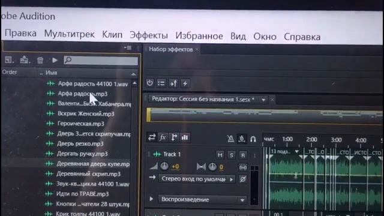
Task: Open the Эффекты menu
Action: (x=149, y=35)
